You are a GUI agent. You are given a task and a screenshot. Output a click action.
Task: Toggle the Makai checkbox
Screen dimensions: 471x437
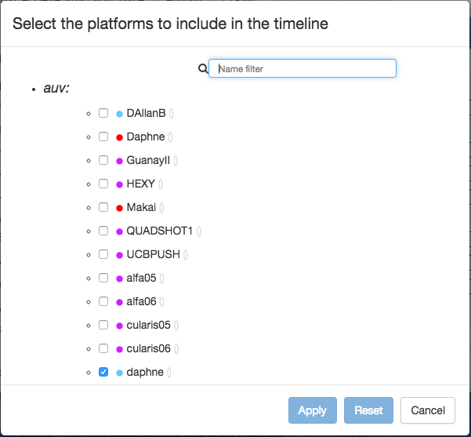pos(103,207)
